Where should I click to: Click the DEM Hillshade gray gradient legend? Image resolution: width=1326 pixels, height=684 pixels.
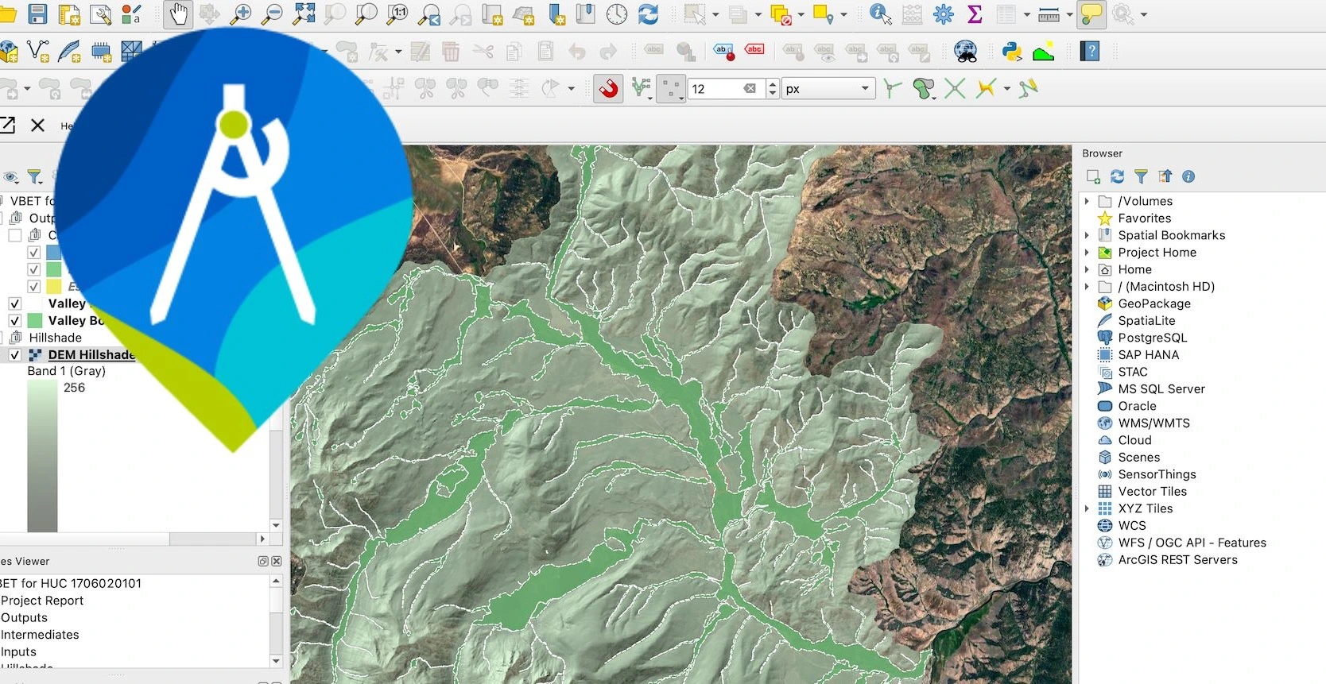coord(42,456)
